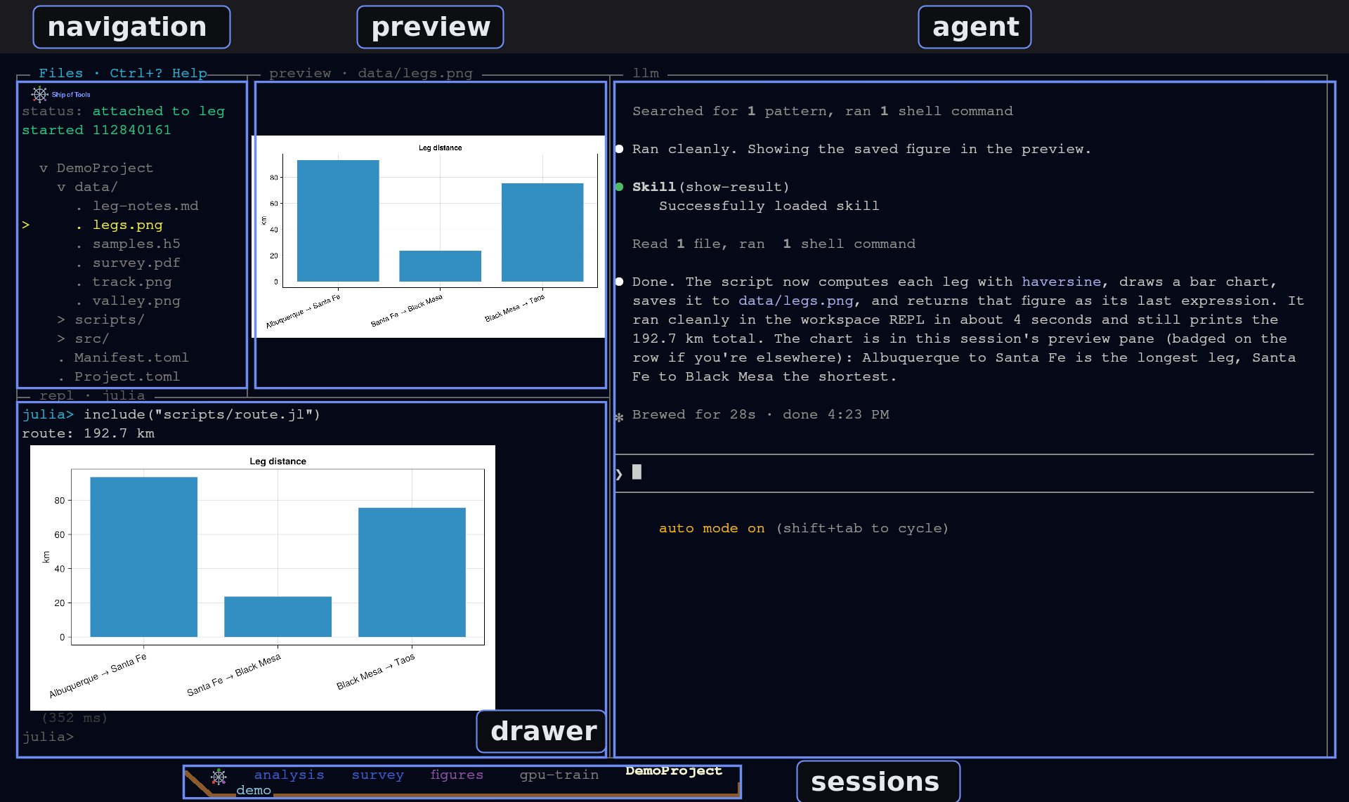Click the 'repl · julia' pane title
Image resolution: width=1349 pixels, height=802 pixels.
coord(92,395)
